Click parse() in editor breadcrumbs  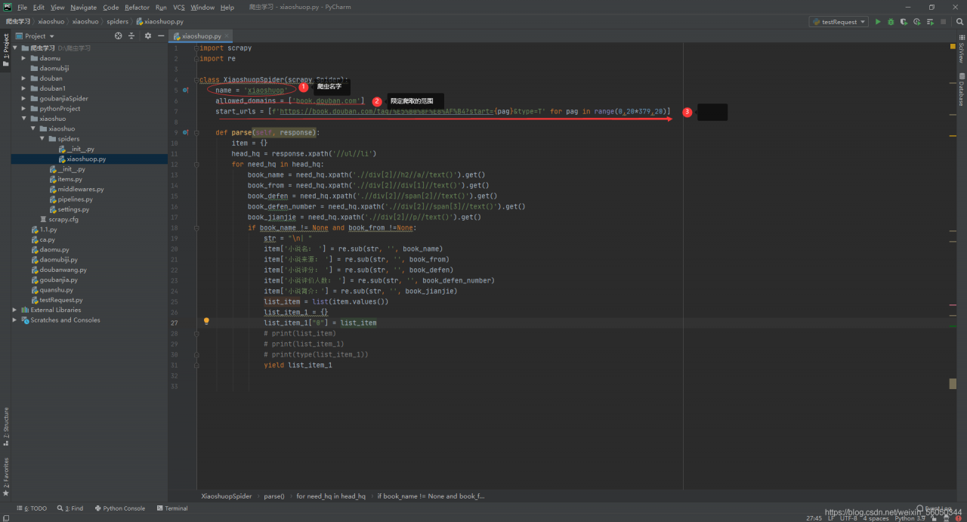[274, 496]
